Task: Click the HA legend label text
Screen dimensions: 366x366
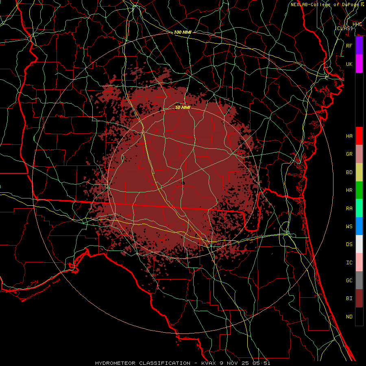Action: click(349, 136)
